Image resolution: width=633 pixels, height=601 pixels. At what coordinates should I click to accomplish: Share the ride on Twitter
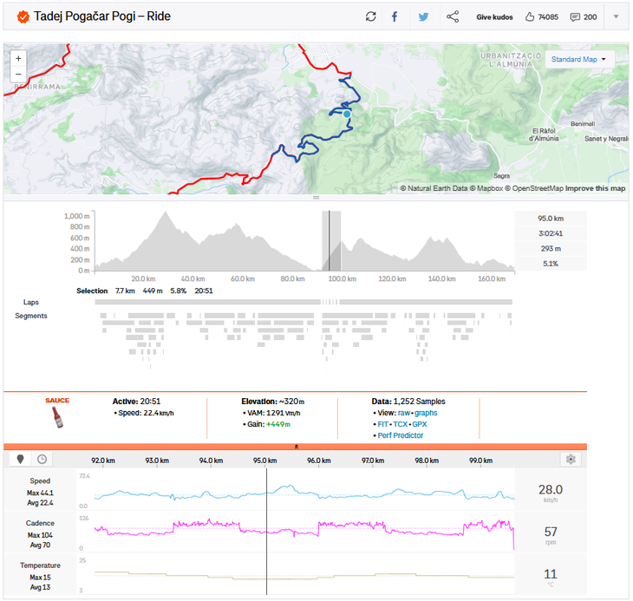(x=423, y=17)
